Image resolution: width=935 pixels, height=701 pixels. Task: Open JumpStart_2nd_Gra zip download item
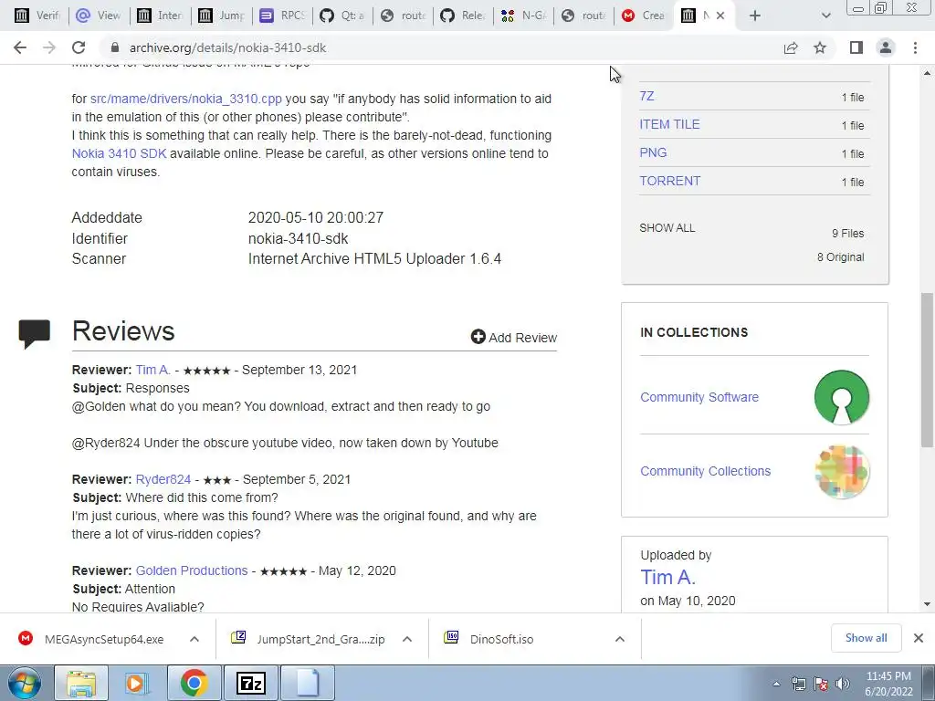(309, 639)
